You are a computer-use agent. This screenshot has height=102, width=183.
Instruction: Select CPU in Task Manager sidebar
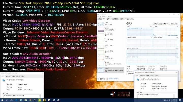pos(110,24)
